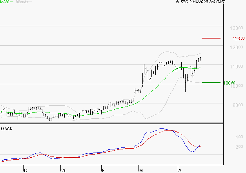Click the 123.60 red price label

[239, 39]
